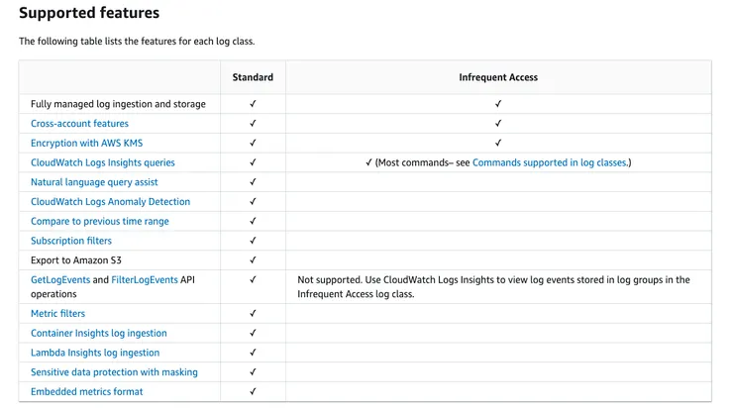Click the GetLogEvents API link
Image resolution: width=733 pixels, height=413 pixels.
pos(59,280)
